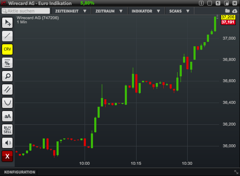Screen dimensions: 240x176
Task: Click the 10:15 time axis label
Action: click(x=136, y=163)
